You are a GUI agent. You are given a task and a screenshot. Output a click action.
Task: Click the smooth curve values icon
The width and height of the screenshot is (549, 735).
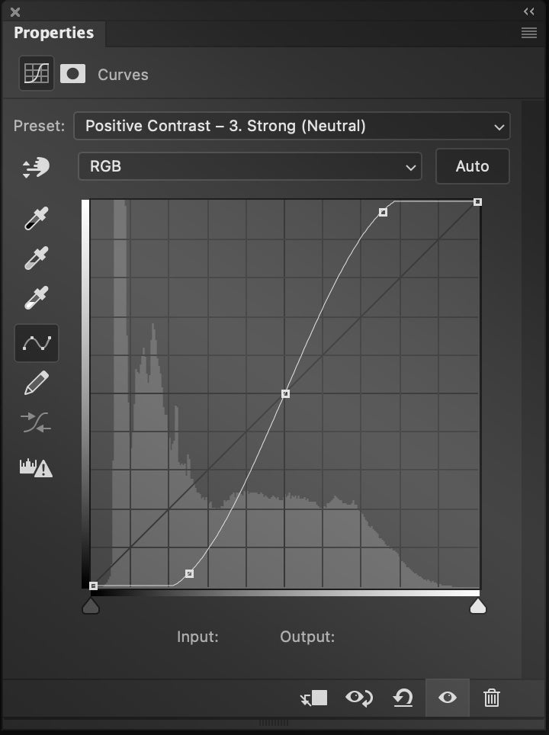36,422
